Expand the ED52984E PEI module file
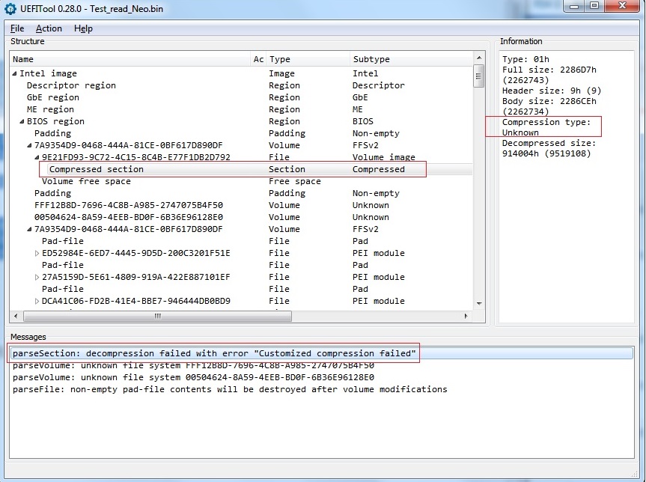This screenshot has height=482, width=646. tap(37, 253)
